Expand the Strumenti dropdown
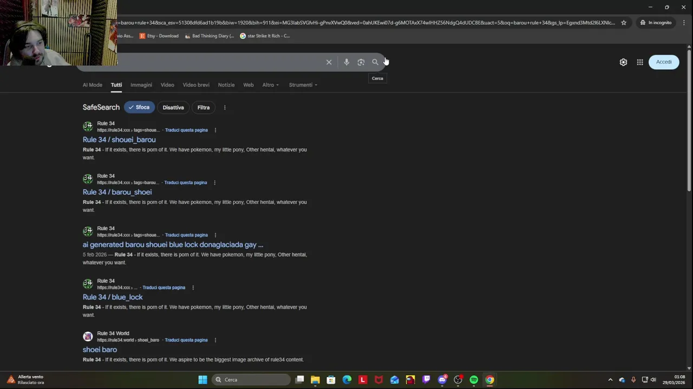The image size is (693, 389). point(303,85)
